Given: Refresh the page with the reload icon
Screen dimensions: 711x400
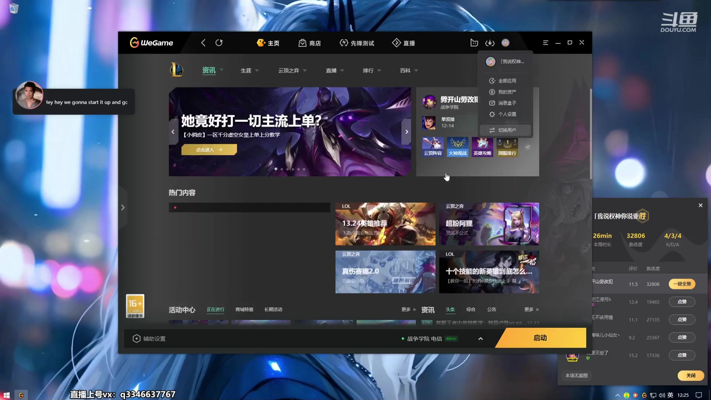Looking at the screenshot, I should click(219, 43).
